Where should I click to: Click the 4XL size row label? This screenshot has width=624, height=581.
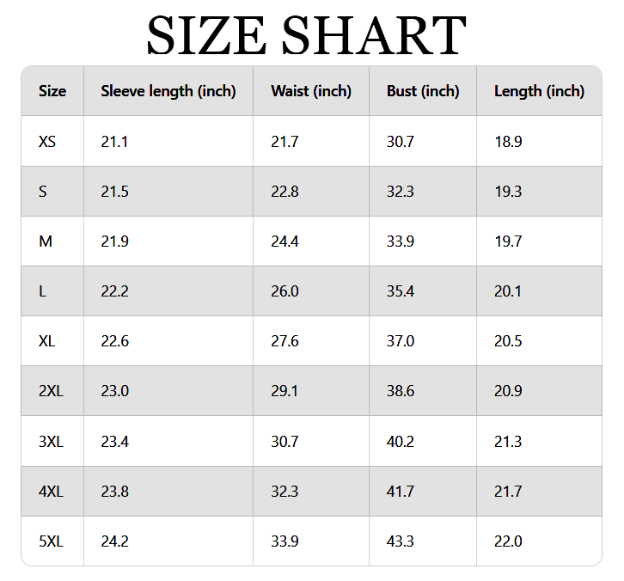tap(52, 492)
